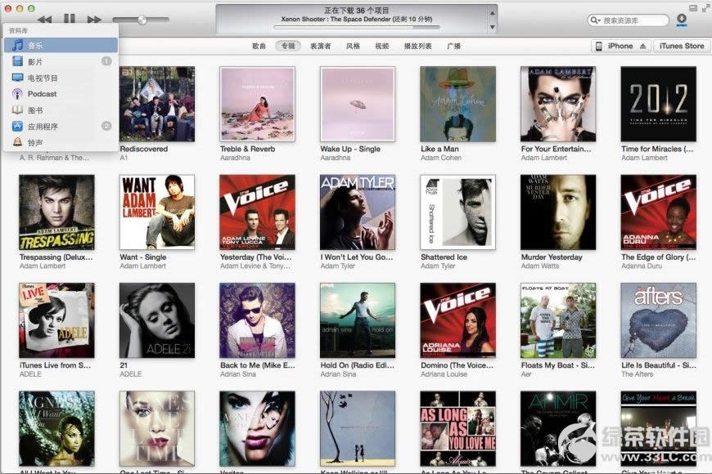Open iTunes Live ADELE album cover

click(56, 320)
